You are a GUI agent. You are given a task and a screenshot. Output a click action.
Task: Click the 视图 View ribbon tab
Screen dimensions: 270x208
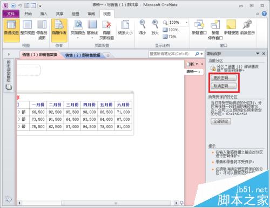pyautogui.click(x=107, y=14)
